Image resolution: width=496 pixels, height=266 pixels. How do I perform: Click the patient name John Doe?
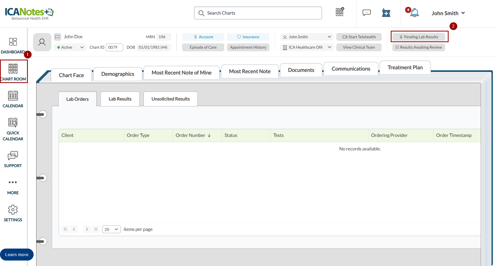[73, 37]
